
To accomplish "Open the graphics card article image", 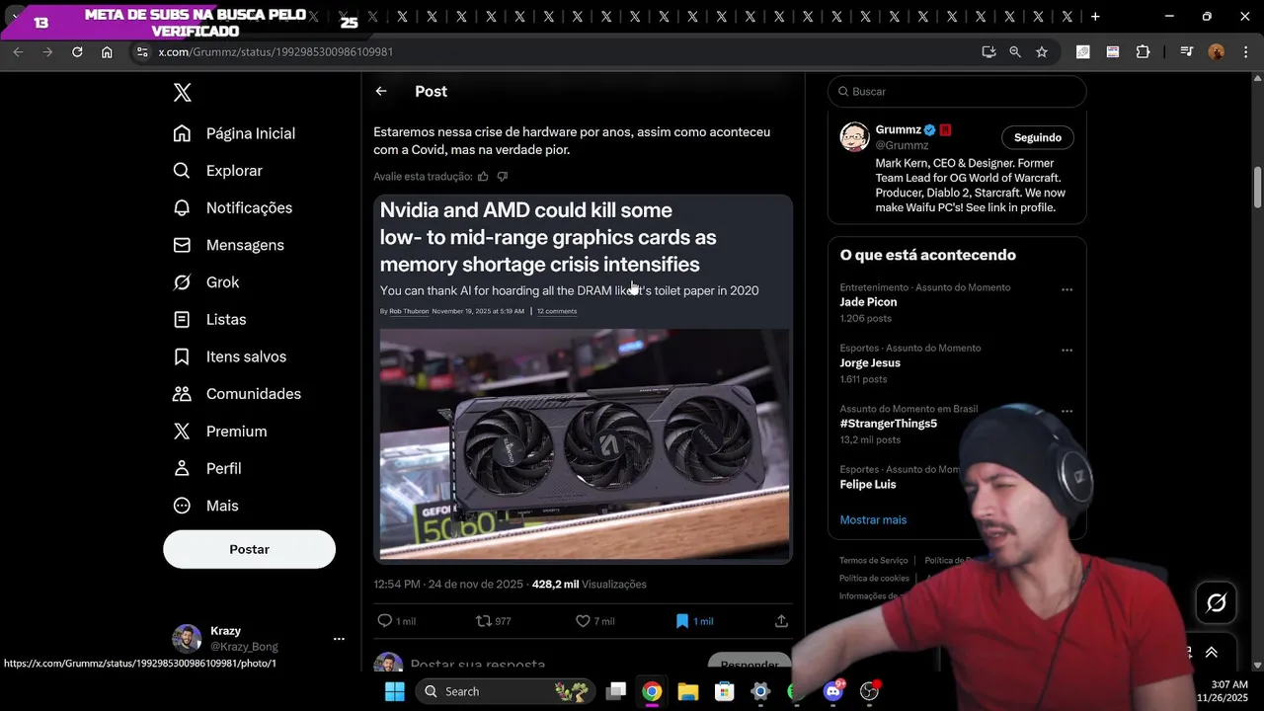I will [x=583, y=379].
